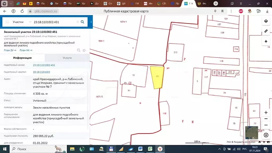Click the date value 01.01.2022
The image size is (272, 153).
tap(40, 143)
